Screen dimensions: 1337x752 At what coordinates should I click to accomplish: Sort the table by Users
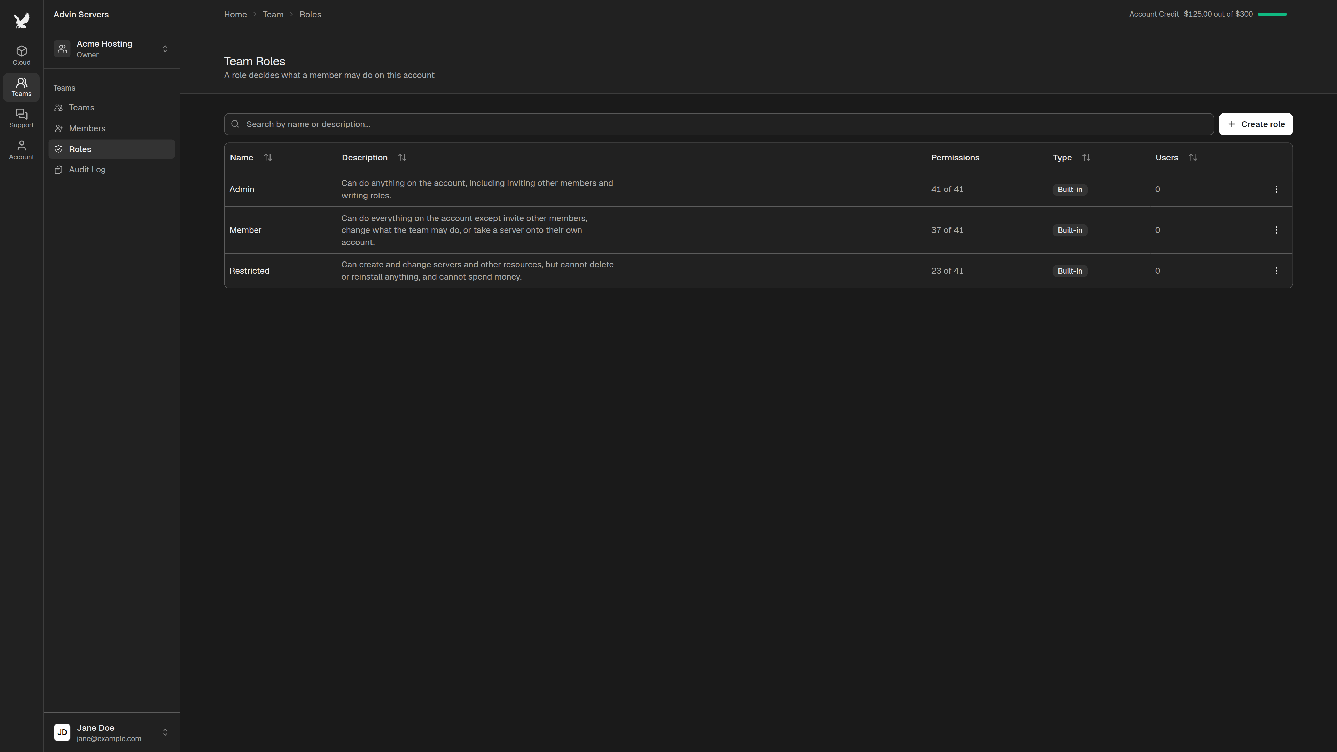click(x=1193, y=157)
